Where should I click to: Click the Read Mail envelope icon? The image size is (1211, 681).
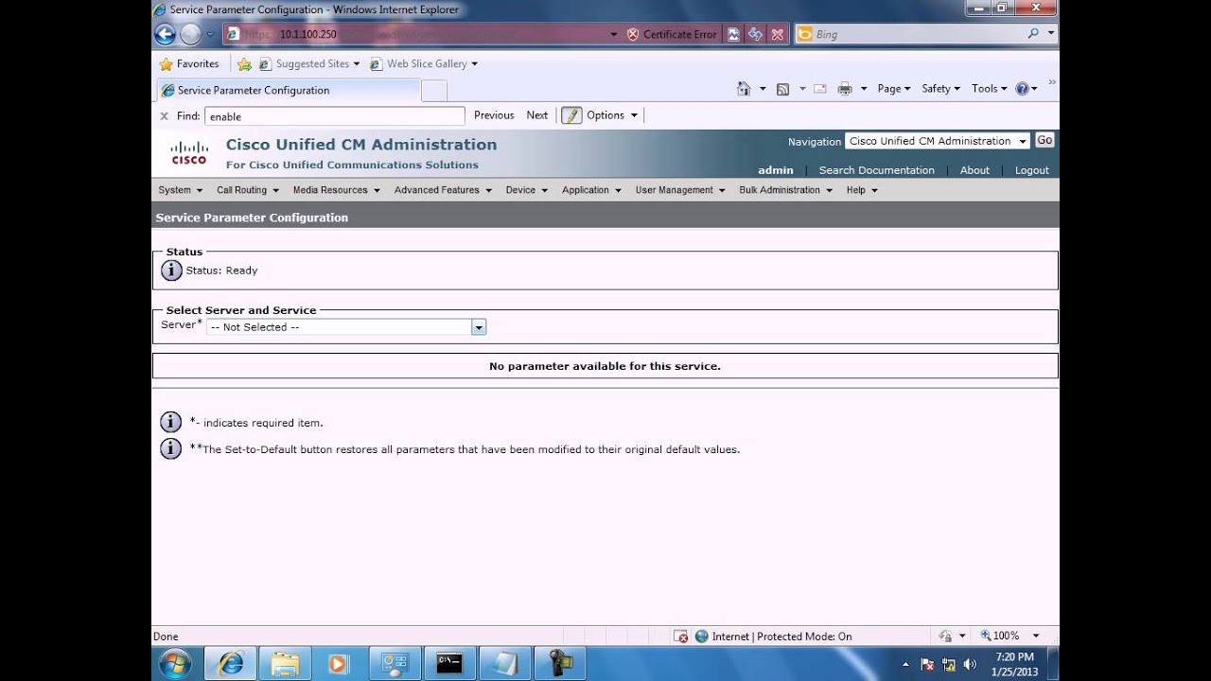[x=819, y=89]
